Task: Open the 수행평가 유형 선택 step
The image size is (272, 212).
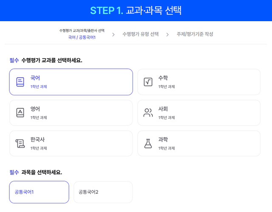Action: click(140, 34)
